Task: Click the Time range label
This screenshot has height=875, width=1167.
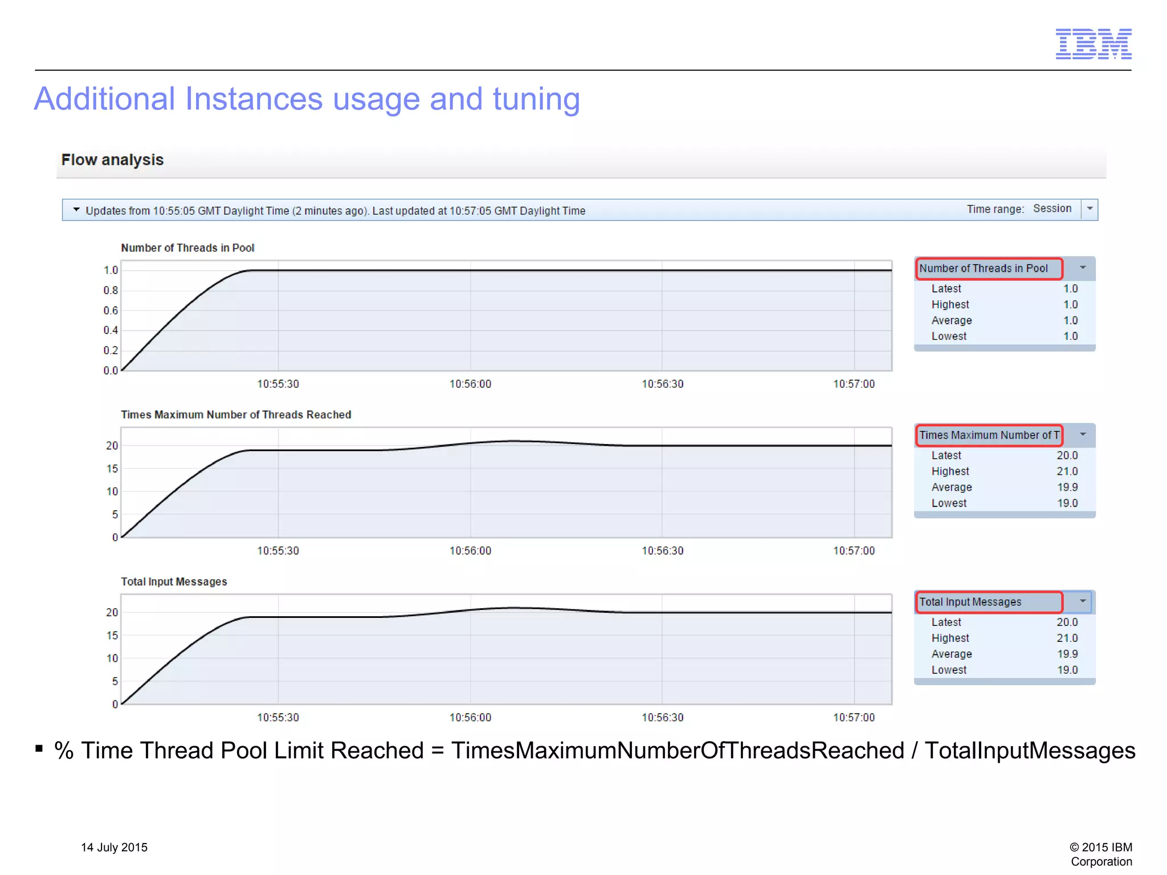Action: coord(995,209)
